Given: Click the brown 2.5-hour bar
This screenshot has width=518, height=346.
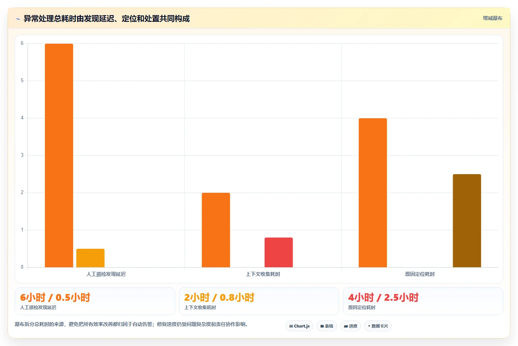Looking at the screenshot, I should click(467, 221).
